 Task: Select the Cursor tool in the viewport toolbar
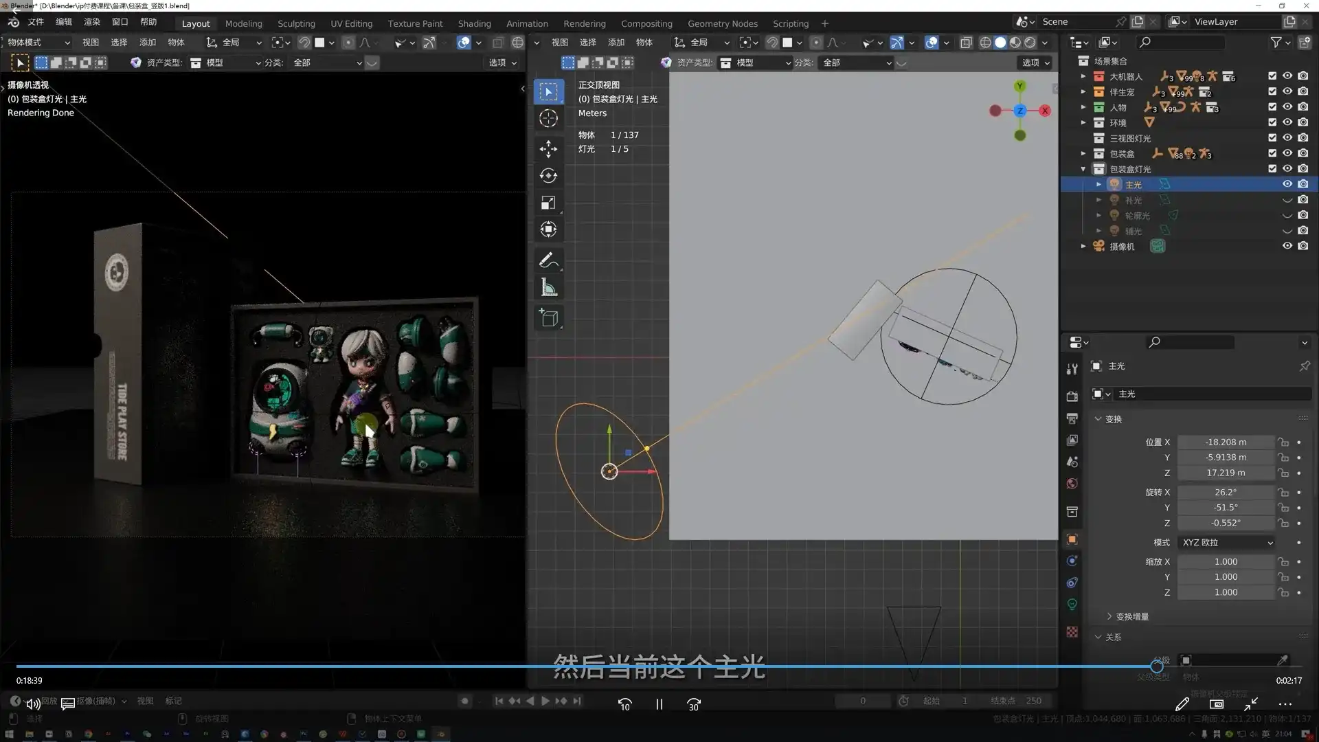tap(548, 118)
